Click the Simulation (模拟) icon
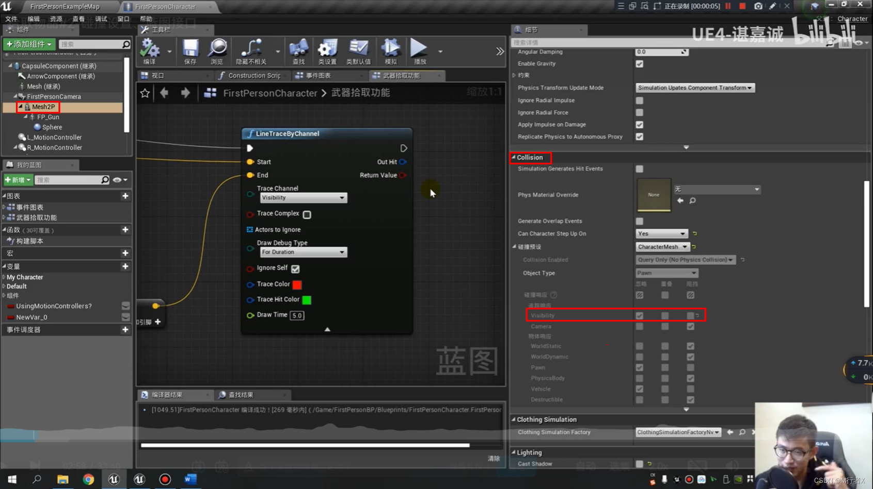 pos(391,51)
